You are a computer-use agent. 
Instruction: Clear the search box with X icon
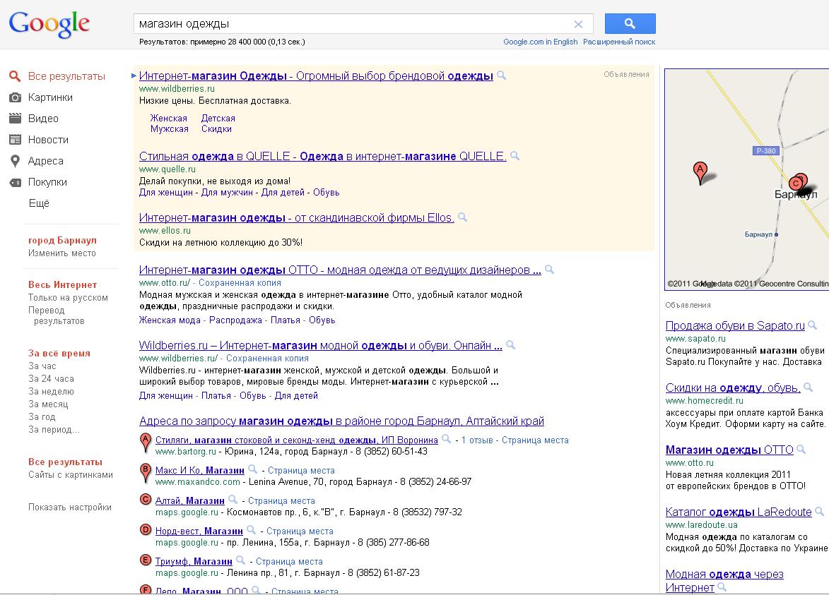click(578, 24)
